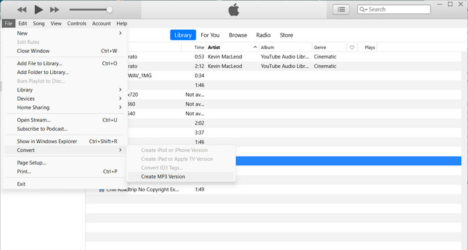The width and height of the screenshot is (468, 250).
Task: Switch to the Store tab
Action: click(286, 35)
